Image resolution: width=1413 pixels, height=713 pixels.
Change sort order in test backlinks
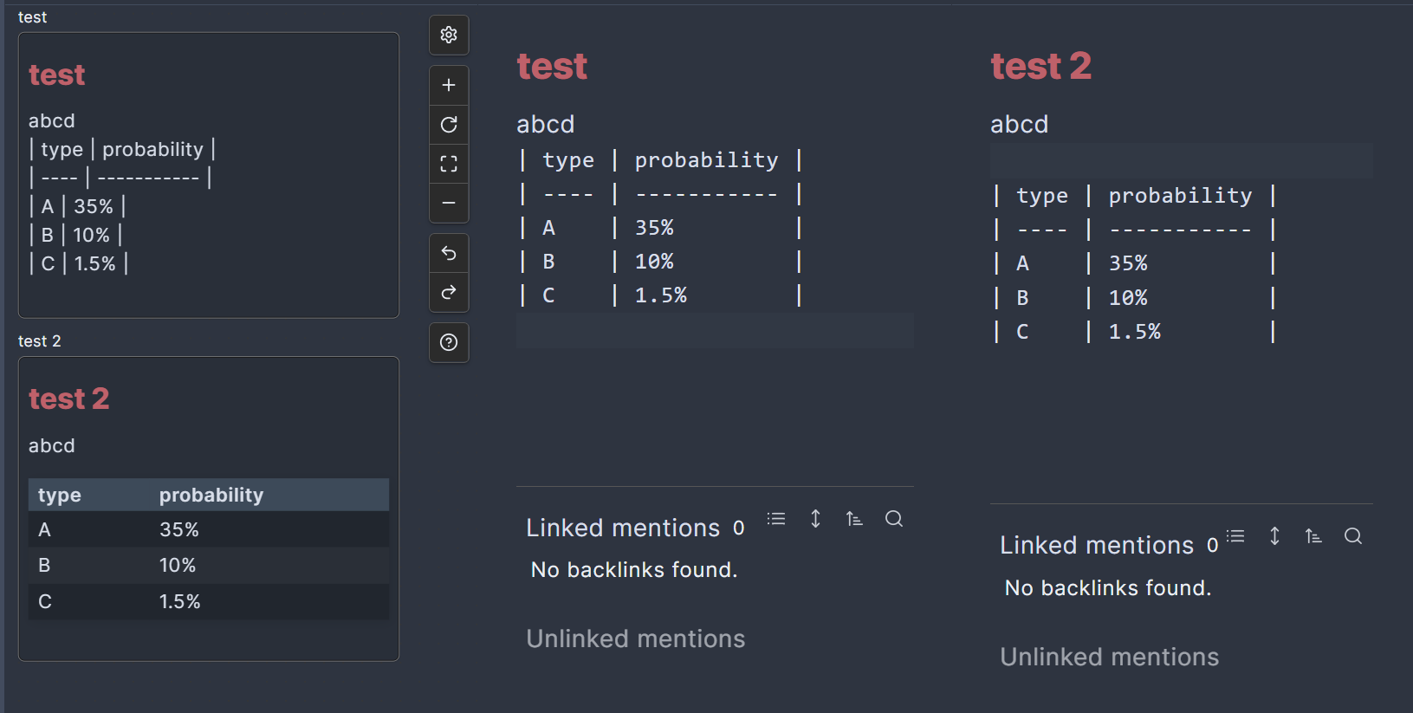[854, 519]
